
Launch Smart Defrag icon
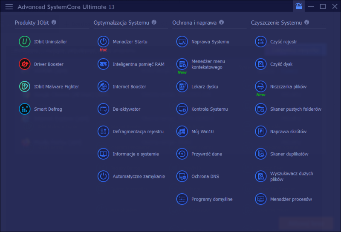pyautogui.click(x=25, y=109)
